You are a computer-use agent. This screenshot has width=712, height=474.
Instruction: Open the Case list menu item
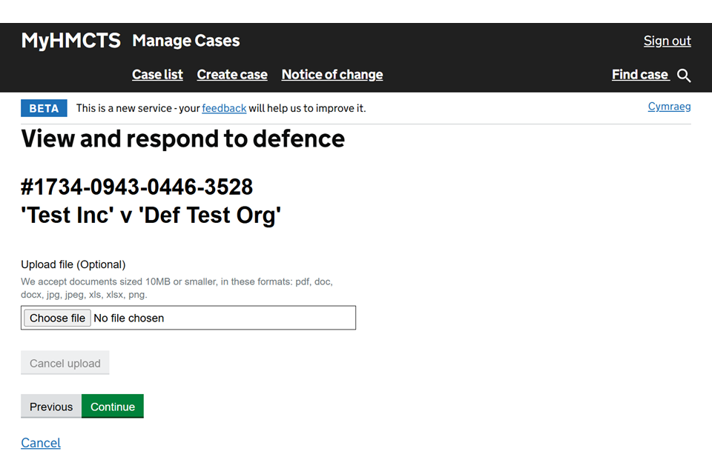coord(157,75)
